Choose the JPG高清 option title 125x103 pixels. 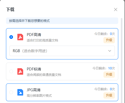[x=34, y=90]
